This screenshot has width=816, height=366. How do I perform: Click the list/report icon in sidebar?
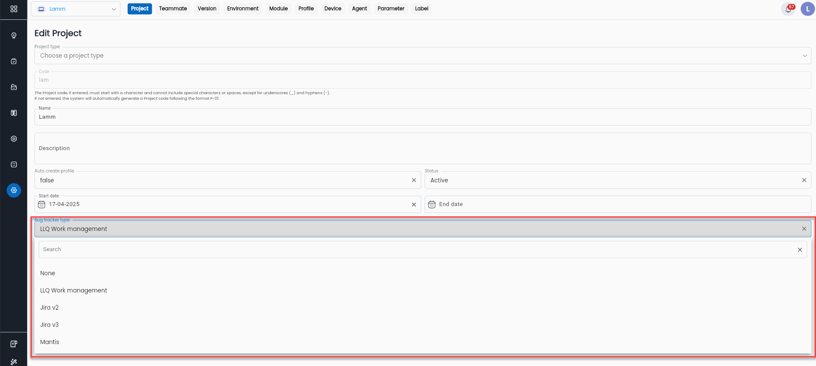[14, 164]
